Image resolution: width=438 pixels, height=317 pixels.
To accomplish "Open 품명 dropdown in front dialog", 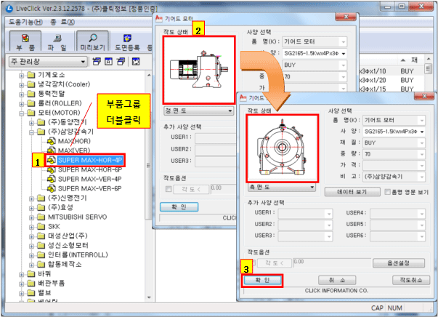I will [x=394, y=121].
